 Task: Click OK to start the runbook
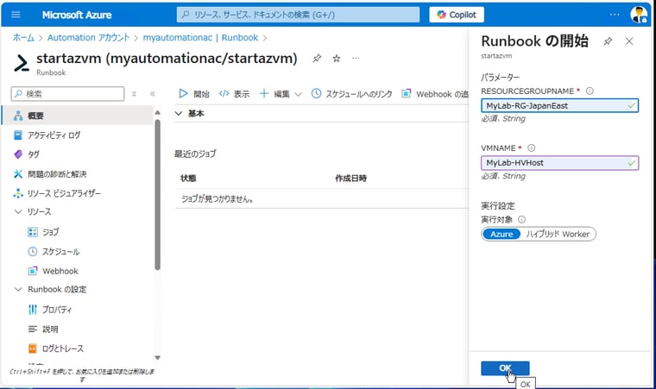(505, 368)
